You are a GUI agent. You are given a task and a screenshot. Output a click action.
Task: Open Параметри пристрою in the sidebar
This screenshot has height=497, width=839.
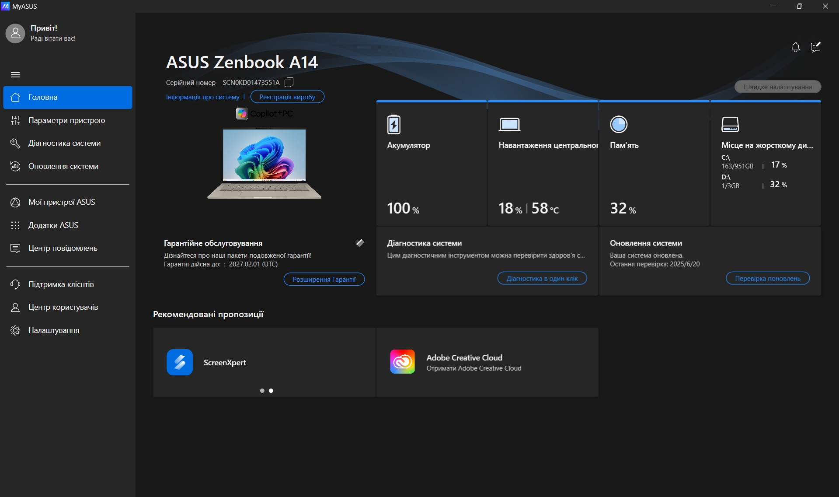[x=66, y=120]
